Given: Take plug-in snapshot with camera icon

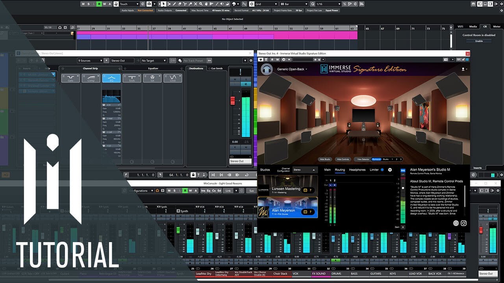Looking at the screenshot, I should pyautogui.click(x=445, y=59).
